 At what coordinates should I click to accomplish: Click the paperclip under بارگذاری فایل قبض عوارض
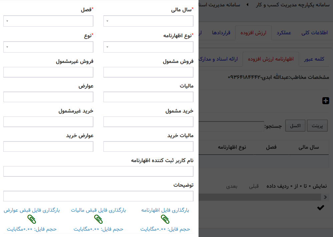[x=32, y=219]
